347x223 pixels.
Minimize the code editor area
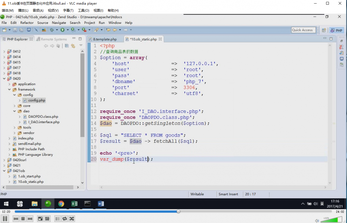tap(325, 39)
